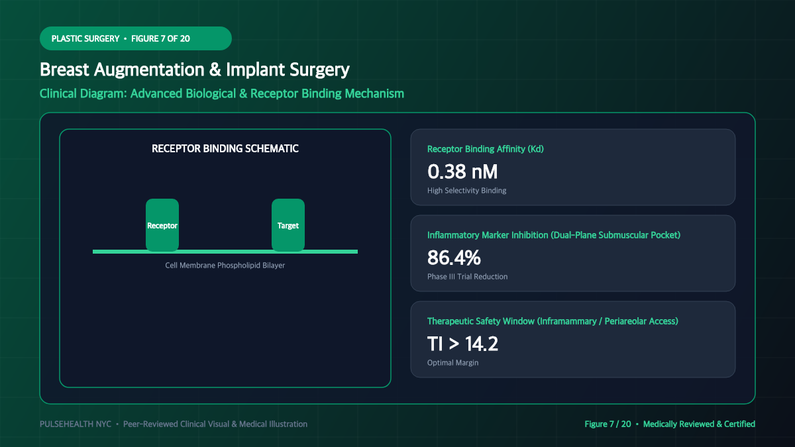This screenshot has height=447, width=795.
Task: Select the Receptor block in the schematic
Action: pos(162,225)
